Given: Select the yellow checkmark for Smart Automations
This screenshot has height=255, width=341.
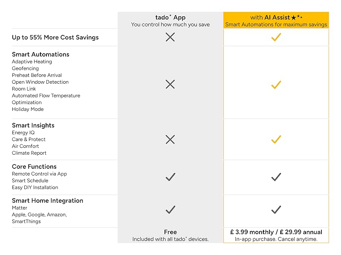Looking at the screenshot, I should [x=276, y=85].
